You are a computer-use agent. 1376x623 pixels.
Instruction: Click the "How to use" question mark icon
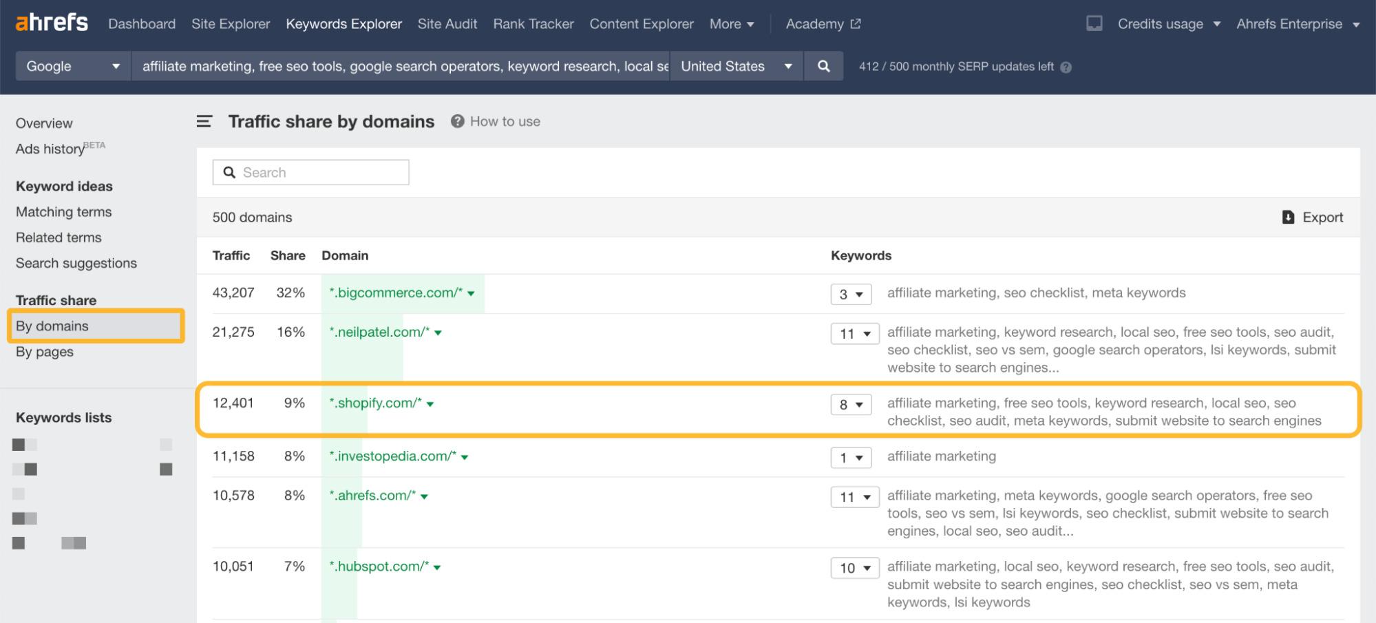(x=456, y=121)
